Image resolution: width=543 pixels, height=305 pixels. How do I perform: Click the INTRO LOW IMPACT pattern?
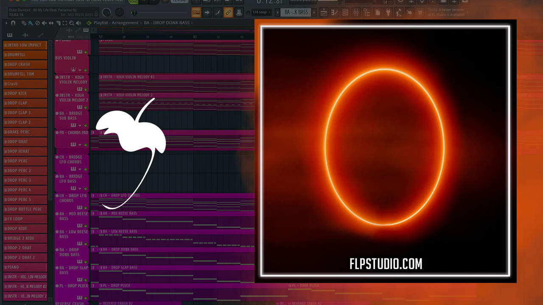pyautogui.click(x=25, y=45)
